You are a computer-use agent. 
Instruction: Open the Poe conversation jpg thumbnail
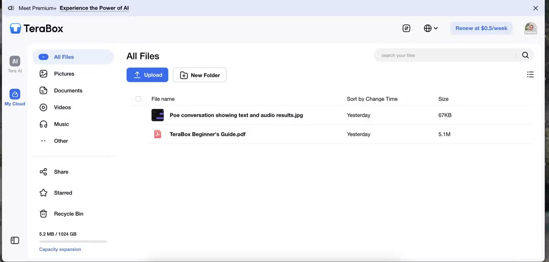(x=158, y=115)
